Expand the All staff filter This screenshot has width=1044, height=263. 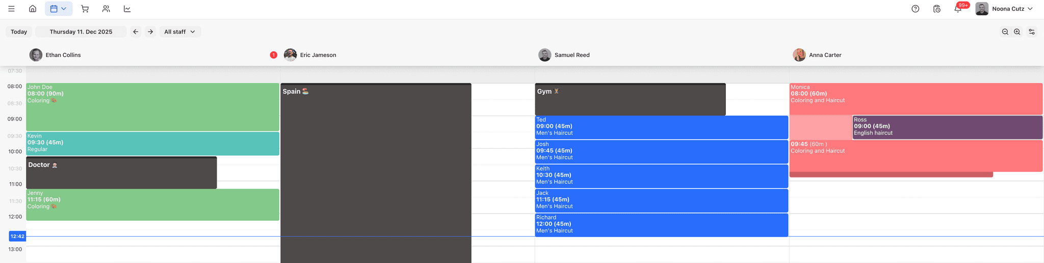[x=179, y=32]
